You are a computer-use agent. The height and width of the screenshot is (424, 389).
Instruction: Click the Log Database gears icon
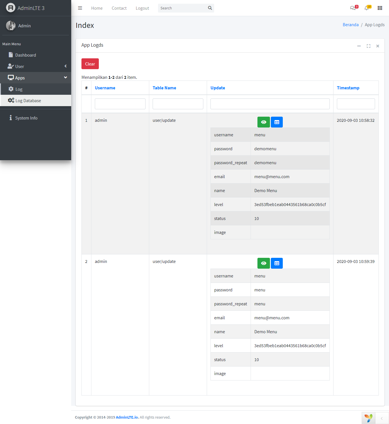point(11,100)
